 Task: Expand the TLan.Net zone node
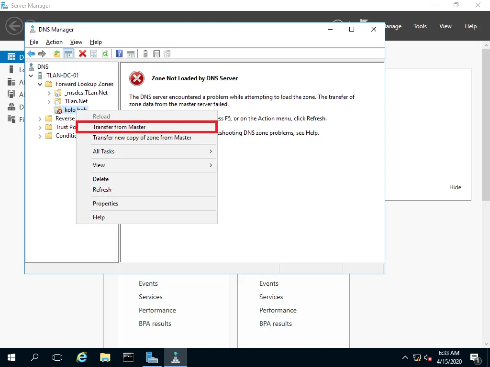pos(49,101)
